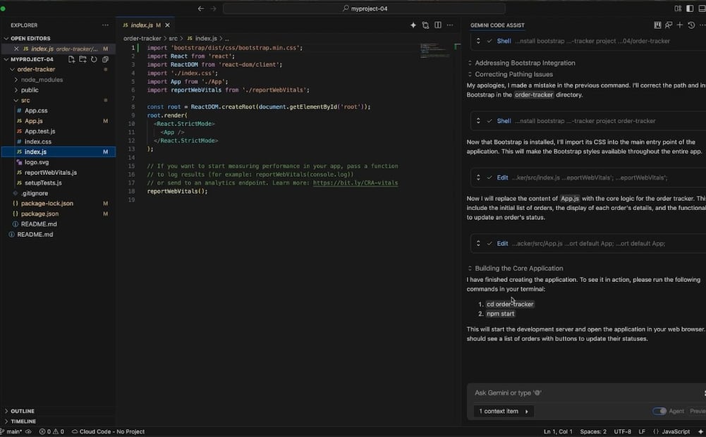706x437 pixels.
Task: Open Gemini chat history clock icon
Action: click(691, 25)
